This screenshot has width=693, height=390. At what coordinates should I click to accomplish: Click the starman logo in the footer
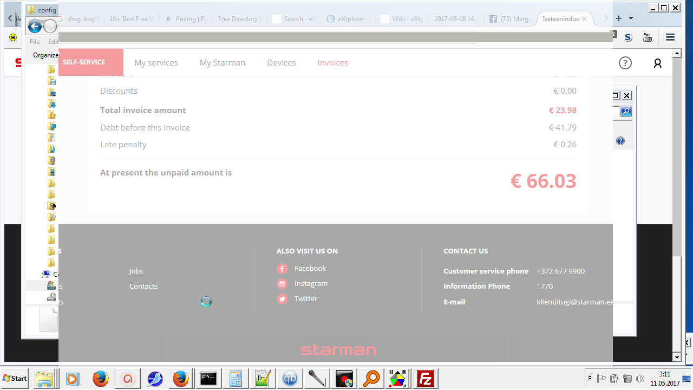338,350
